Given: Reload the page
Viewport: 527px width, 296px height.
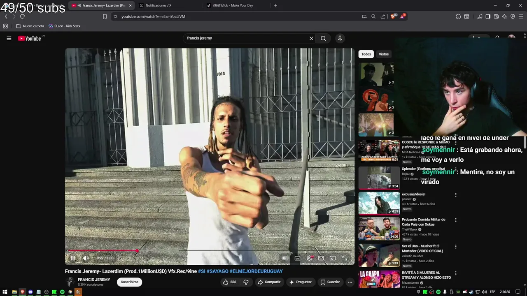Looking at the screenshot, I should tap(22, 16).
